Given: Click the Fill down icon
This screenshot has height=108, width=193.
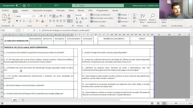Looking at the screenshot, I should pos(134,18).
